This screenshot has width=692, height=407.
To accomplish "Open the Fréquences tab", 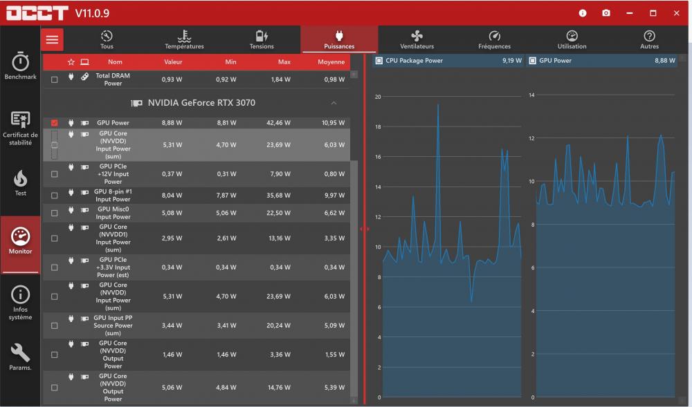I will click(x=494, y=39).
